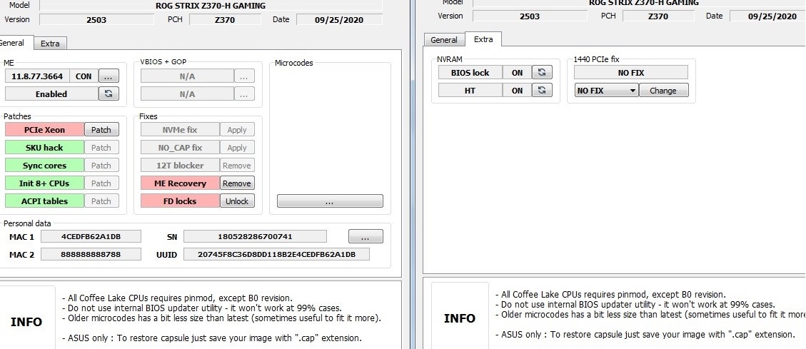The width and height of the screenshot is (806, 349).
Task: Click PCH Z370 field in right window
Action: [658, 16]
